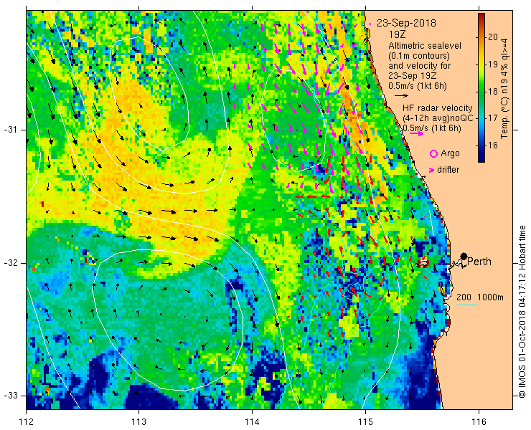Click the color bar value '20'
The image size is (531, 430).
[x=493, y=37]
